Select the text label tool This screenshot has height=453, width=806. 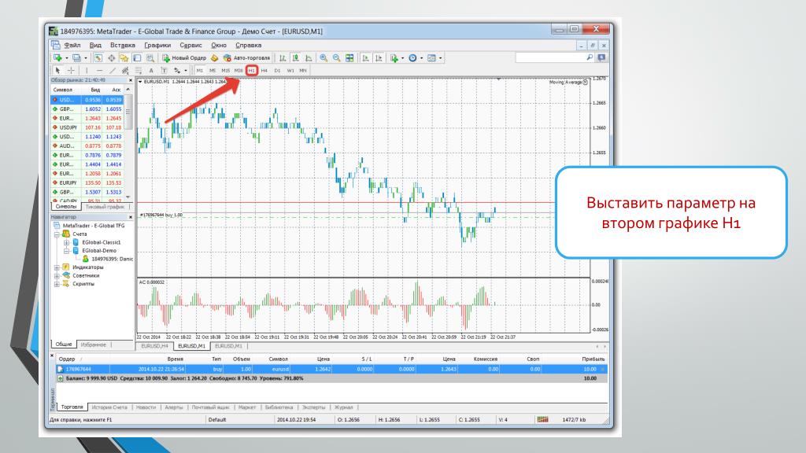tap(164, 70)
